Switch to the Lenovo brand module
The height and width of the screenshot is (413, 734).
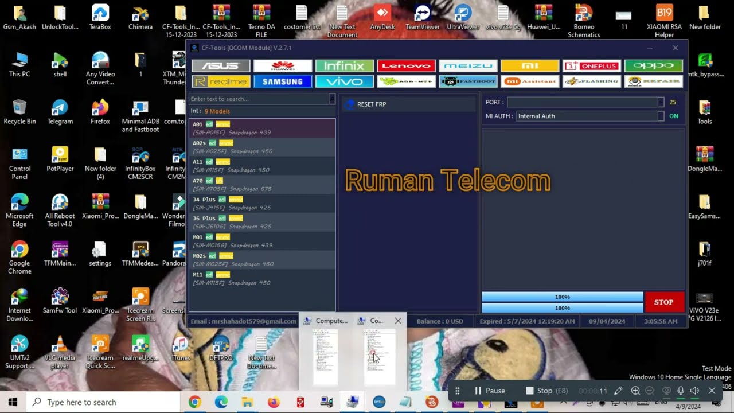tap(407, 66)
